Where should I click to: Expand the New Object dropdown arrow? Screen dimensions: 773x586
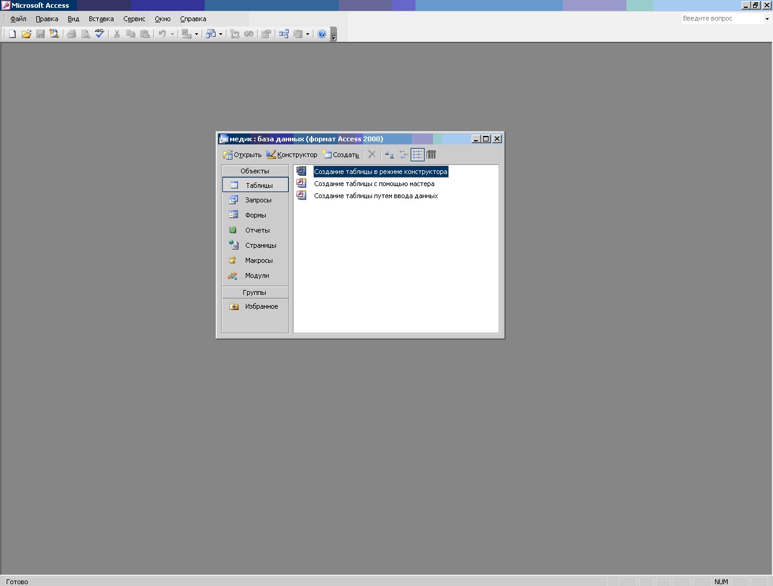pos(307,34)
